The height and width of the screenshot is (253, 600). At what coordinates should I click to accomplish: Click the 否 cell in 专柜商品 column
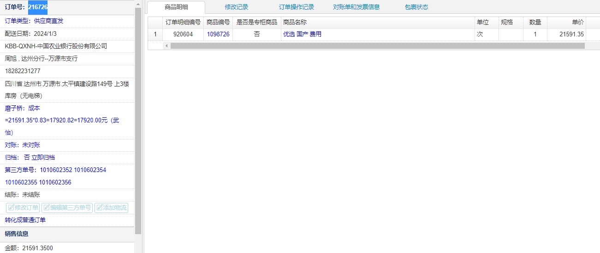257,34
